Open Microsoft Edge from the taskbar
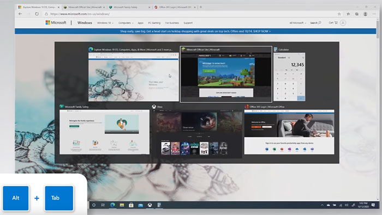382x215 pixels. (x=112, y=205)
